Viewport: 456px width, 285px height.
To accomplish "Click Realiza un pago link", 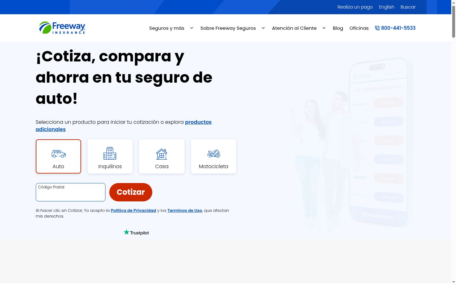I will (355, 7).
